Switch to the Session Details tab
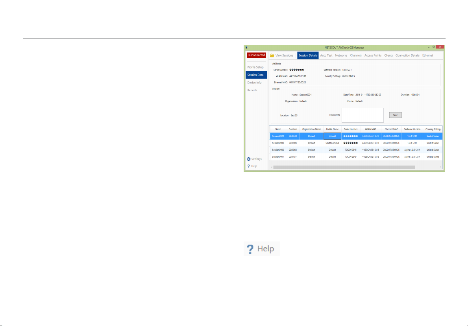Image resolution: width=468 pixels, height=326 pixels. pos(308,55)
